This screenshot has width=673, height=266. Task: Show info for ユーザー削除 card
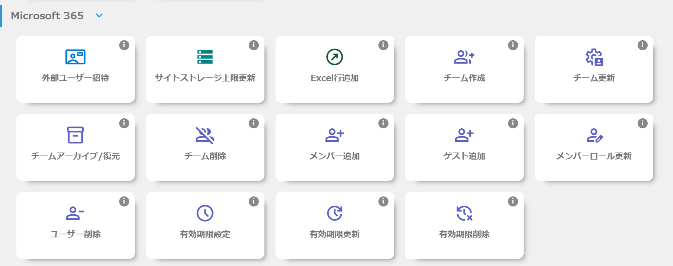[124, 201]
